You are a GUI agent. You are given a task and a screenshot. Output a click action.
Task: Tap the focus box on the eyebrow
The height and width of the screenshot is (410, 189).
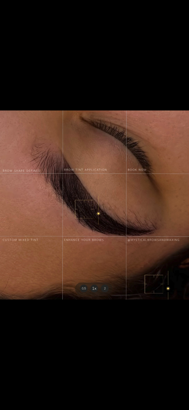pyautogui.click(x=84, y=209)
